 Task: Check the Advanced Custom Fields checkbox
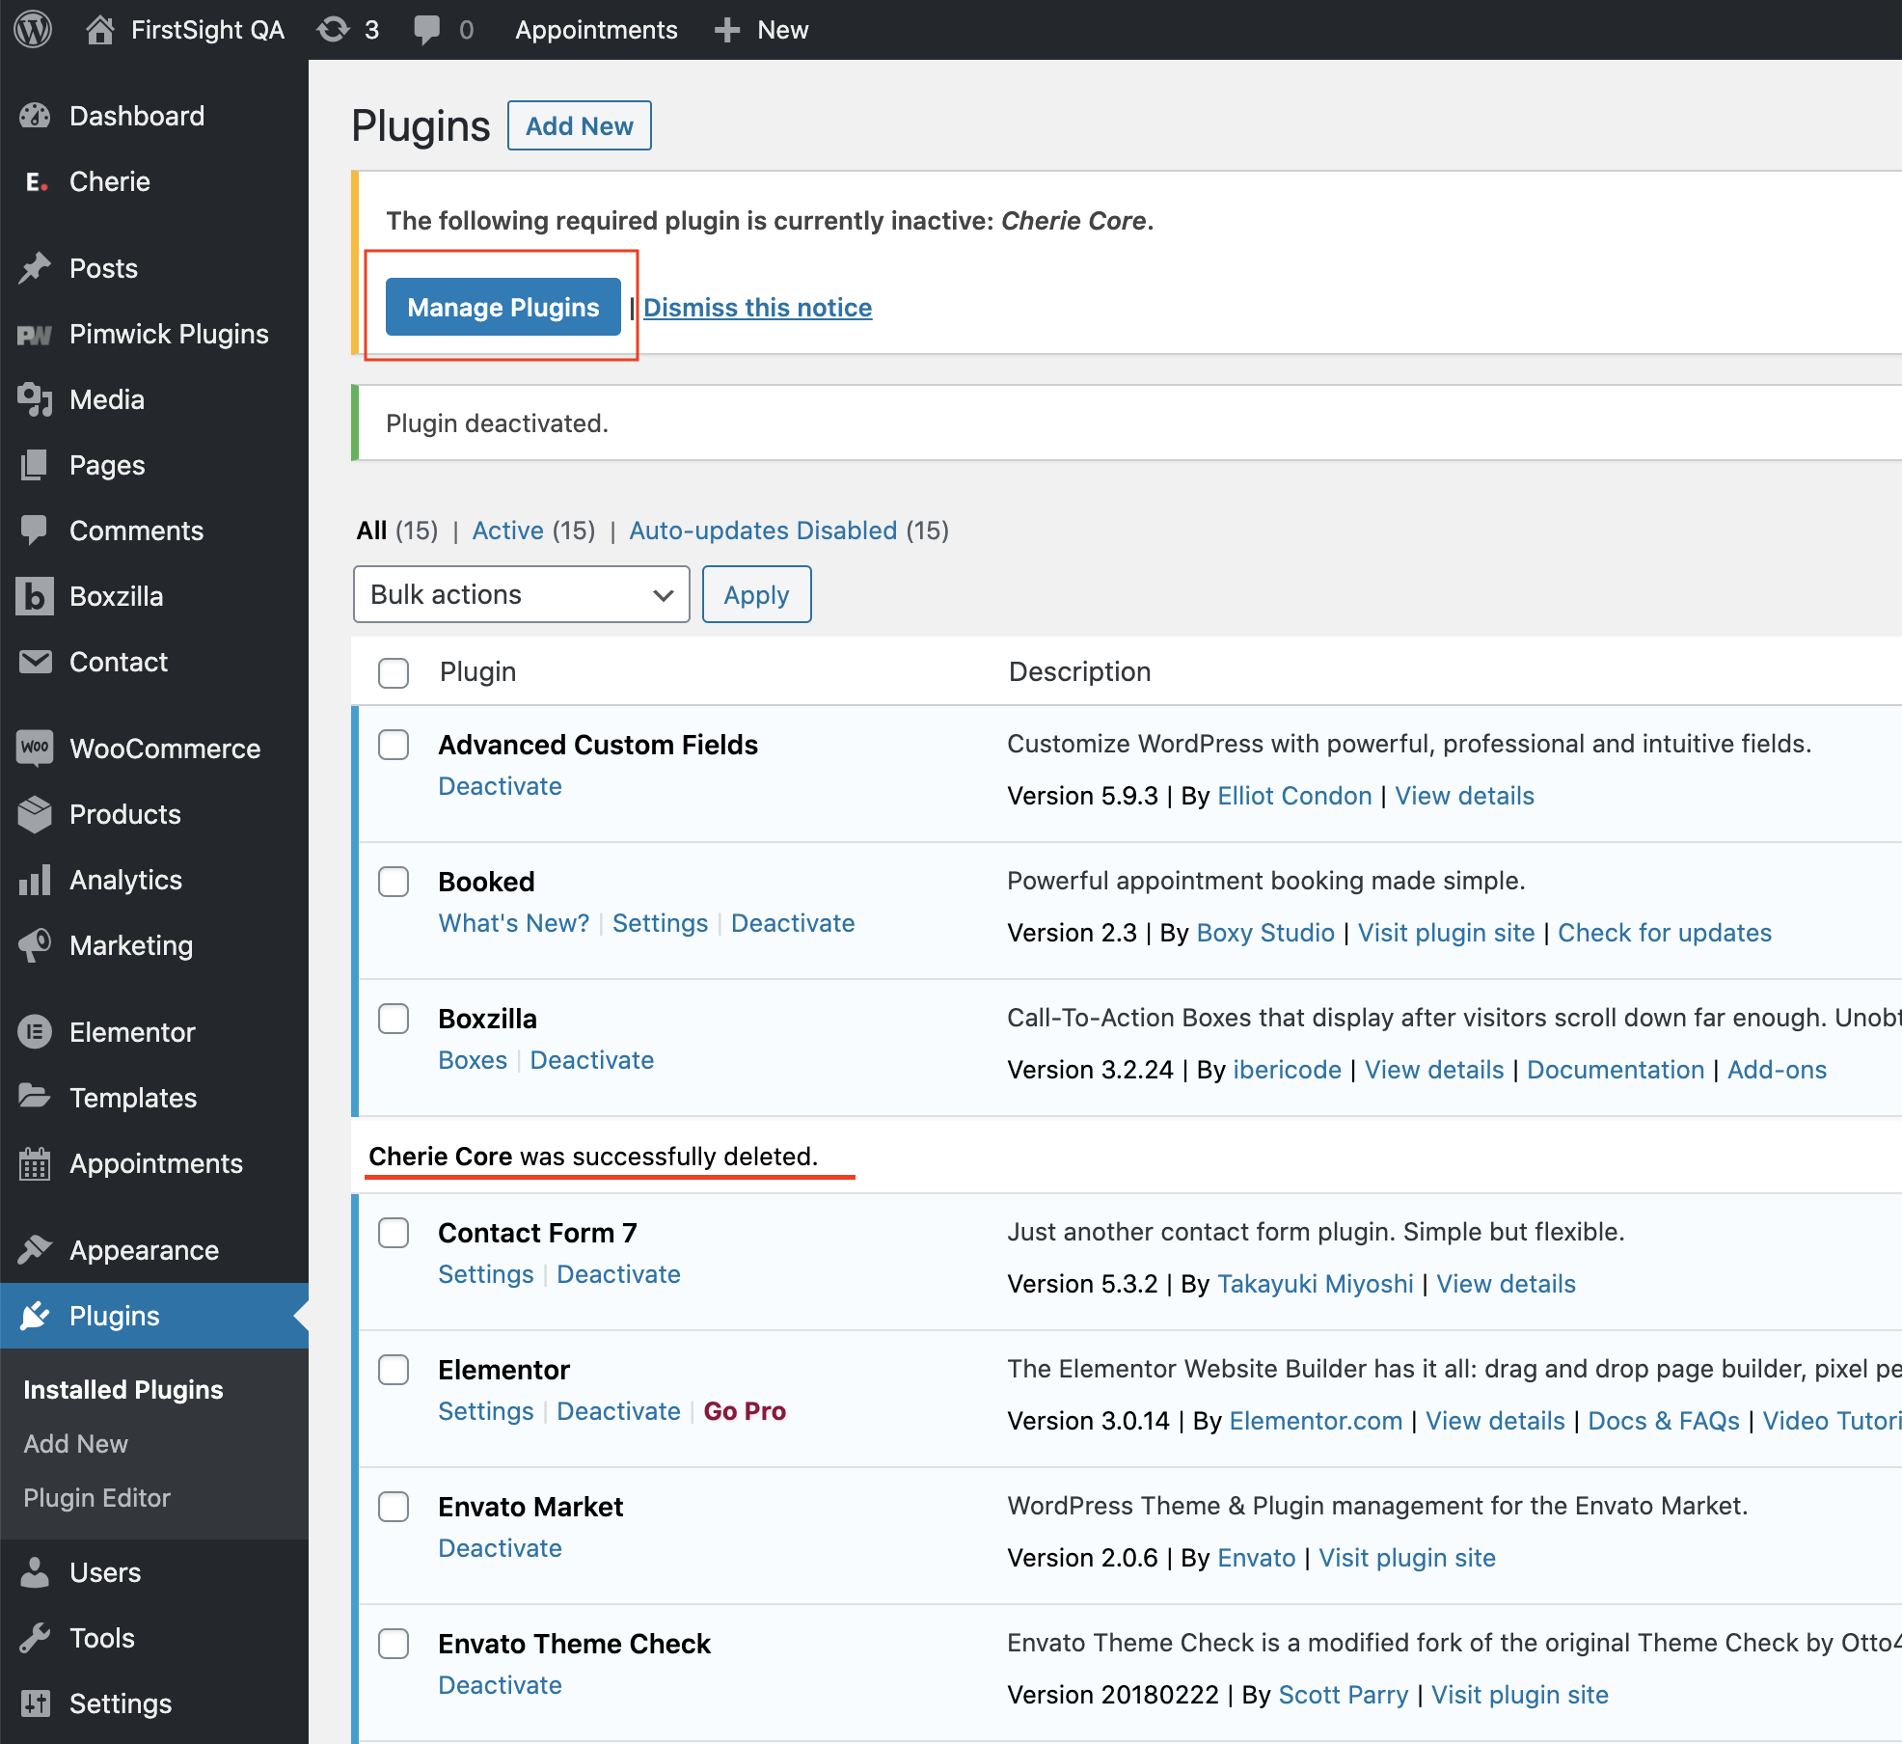click(x=394, y=745)
